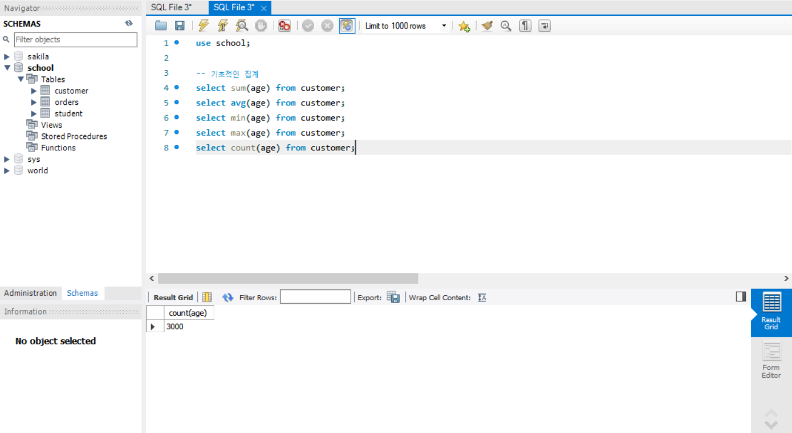
Task: Click the line "select min(age) from customer;"
Action: [x=270, y=117]
